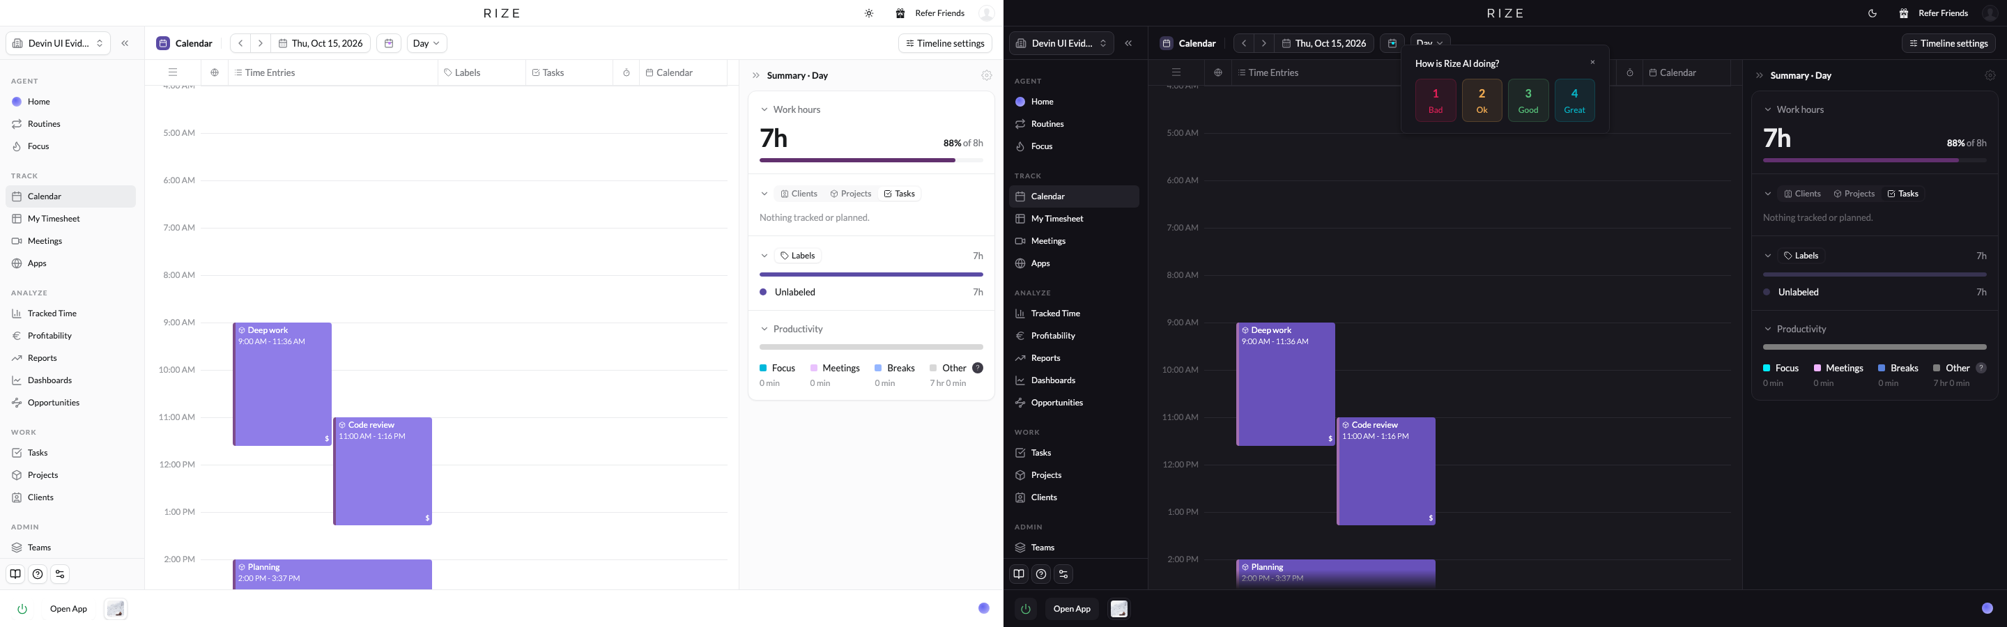Image resolution: width=2007 pixels, height=627 pixels.
Task: Collapse the Productivity section in light window
Action: pyautogui.click(x=764, y=330)
